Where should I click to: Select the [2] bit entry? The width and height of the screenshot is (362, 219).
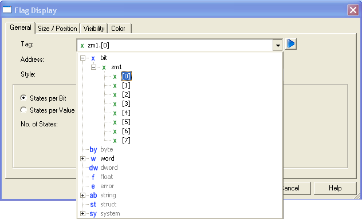click(x=126, y=94)
